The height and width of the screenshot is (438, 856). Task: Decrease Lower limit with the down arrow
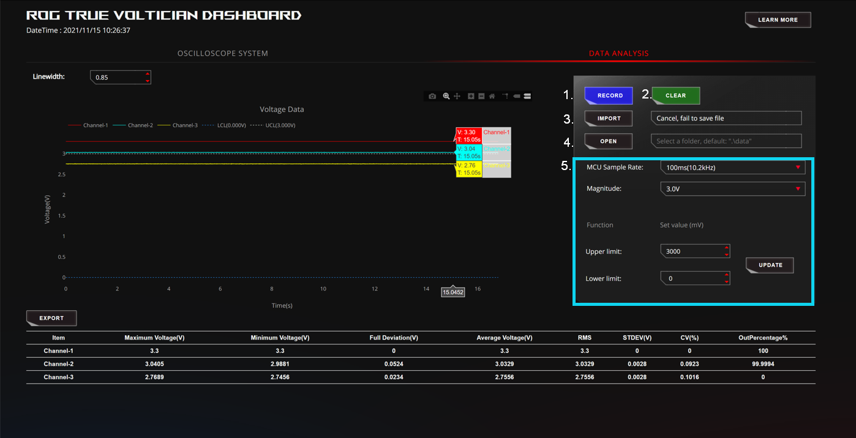pos(726,281)
